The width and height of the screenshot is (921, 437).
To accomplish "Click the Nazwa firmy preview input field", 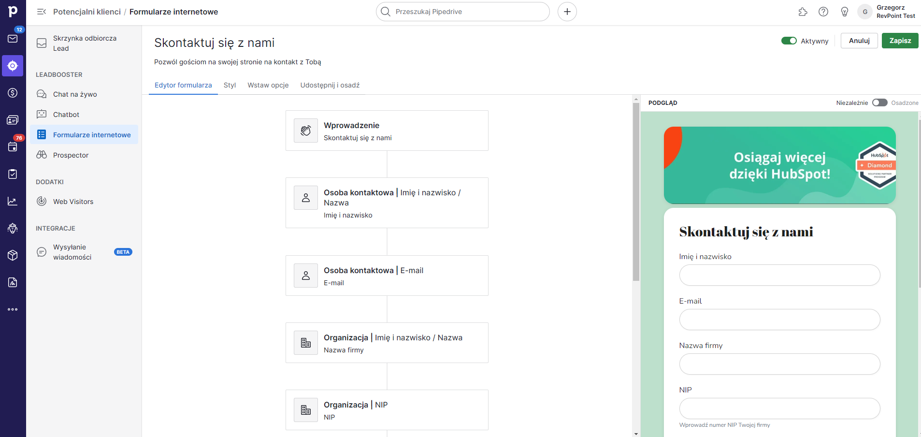I will pyautogui.click(x=779, y=364).
